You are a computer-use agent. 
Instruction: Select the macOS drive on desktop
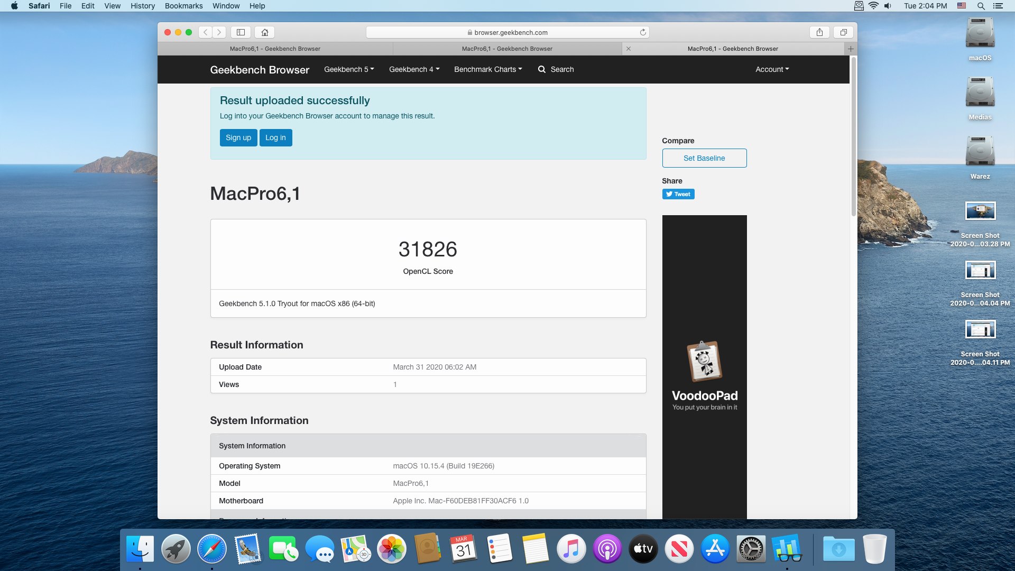[x=980, y=39]
